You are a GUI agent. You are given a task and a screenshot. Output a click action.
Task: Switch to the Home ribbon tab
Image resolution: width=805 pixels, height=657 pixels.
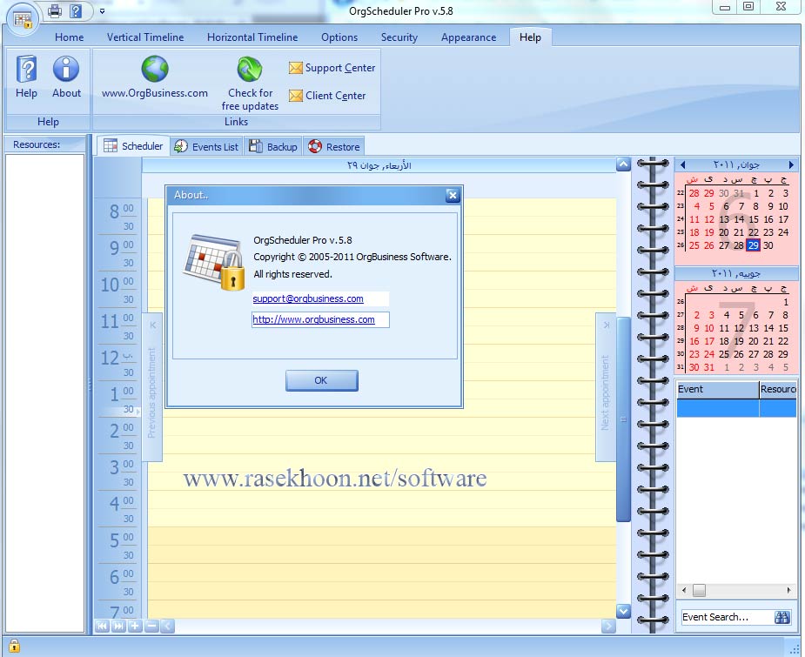[x=70, y=37]
